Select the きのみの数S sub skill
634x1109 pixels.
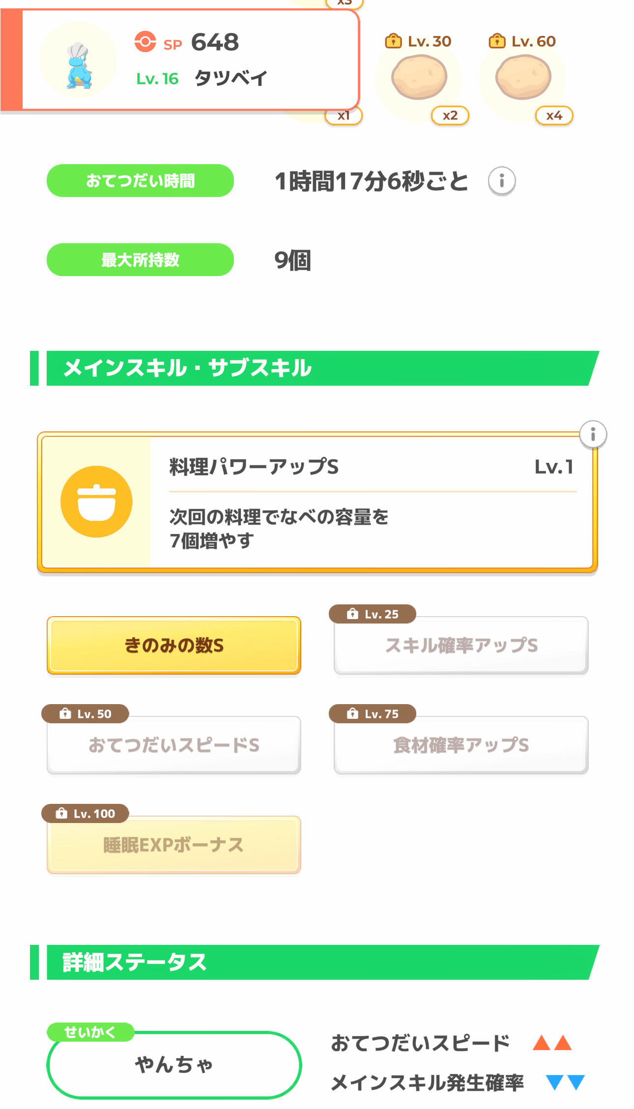[174, 645]
